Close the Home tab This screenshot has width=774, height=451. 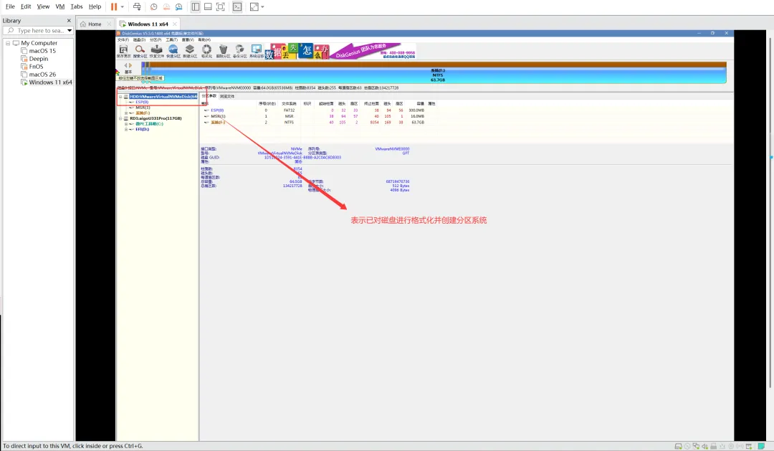click(109, 24)
